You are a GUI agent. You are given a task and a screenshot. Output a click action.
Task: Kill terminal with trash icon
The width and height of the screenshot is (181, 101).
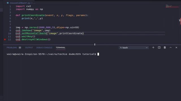point(165,47)
